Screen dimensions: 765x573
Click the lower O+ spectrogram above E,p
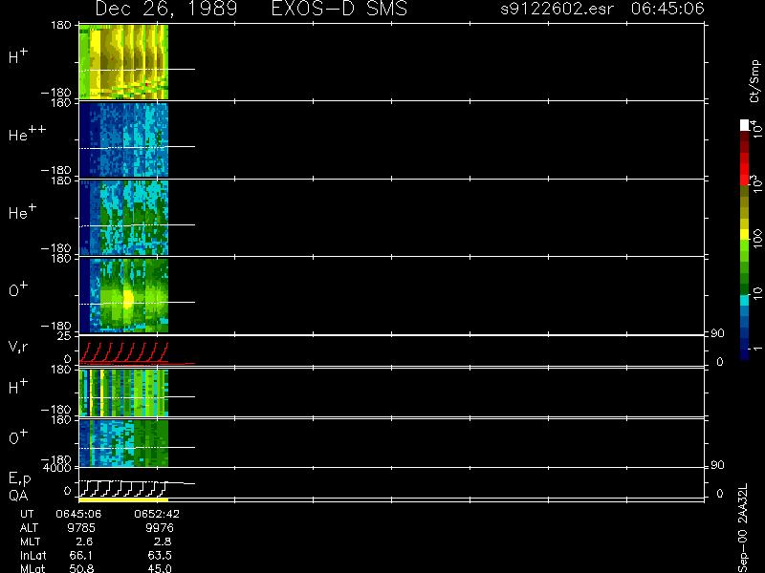(124, 443)
